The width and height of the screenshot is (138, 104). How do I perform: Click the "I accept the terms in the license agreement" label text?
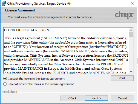(x=36, y=79)
